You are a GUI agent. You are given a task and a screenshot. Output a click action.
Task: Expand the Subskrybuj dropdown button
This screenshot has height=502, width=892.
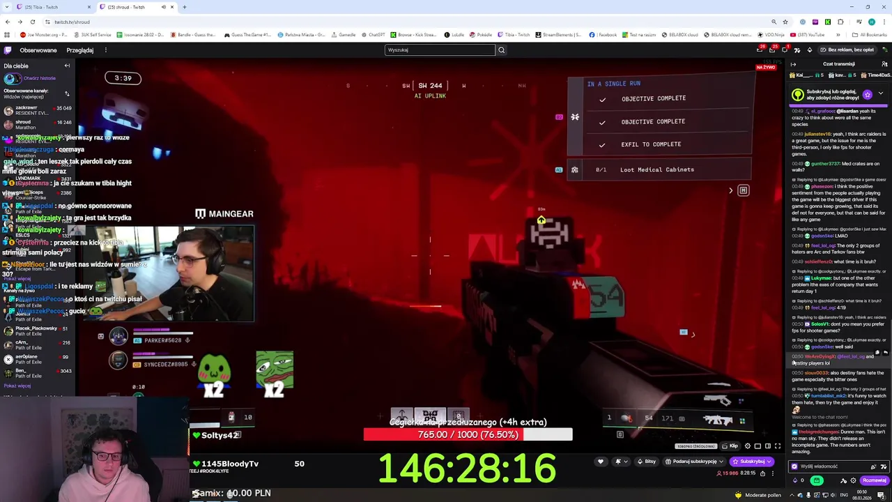(769, 462)
